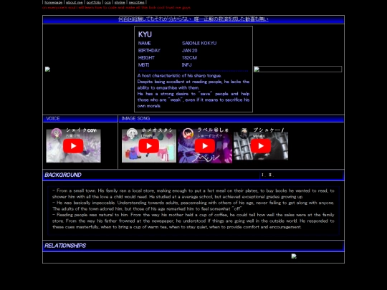Play the third IMAGE SONG grayscale video

[261, 146]
